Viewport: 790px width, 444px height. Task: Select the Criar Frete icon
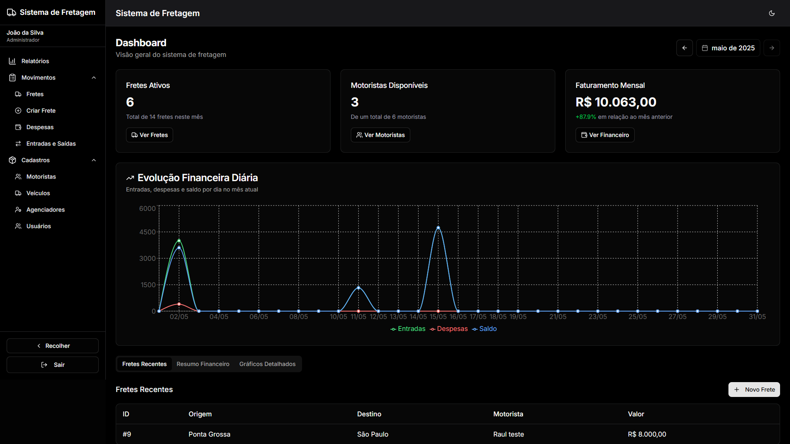pyautogui.click(x=18, y=110)
